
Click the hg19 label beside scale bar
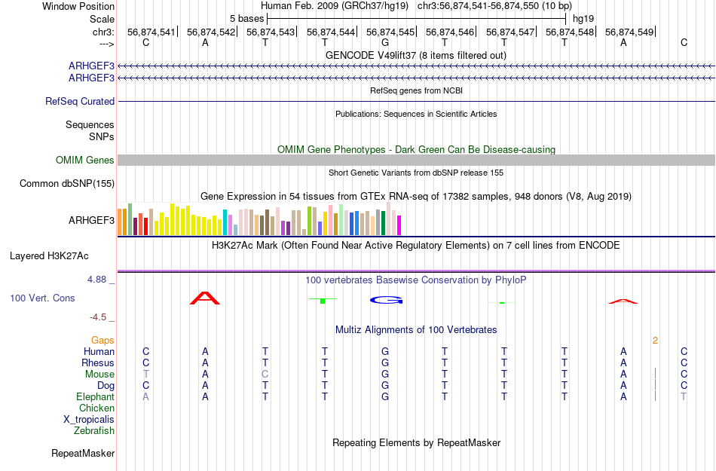(x=583, y=19)
